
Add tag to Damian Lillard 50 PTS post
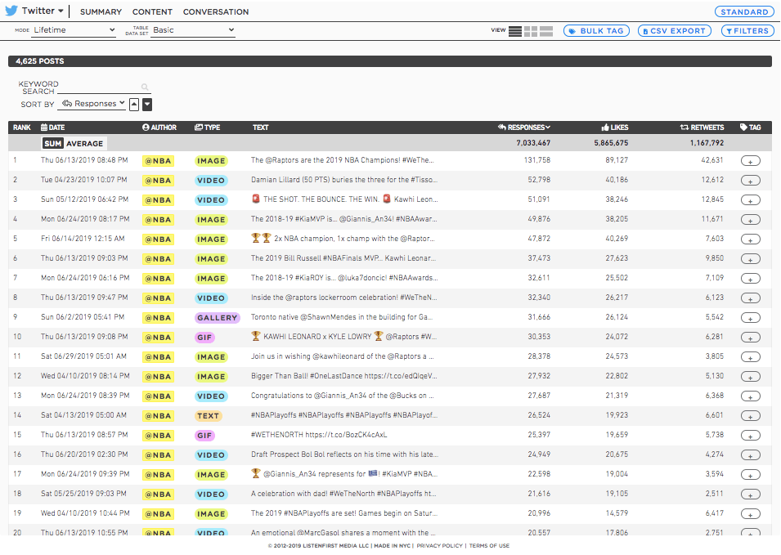[751, 180]
